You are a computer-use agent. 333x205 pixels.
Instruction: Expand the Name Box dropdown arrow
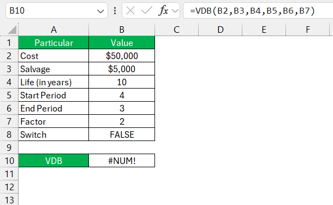[100, 11]
